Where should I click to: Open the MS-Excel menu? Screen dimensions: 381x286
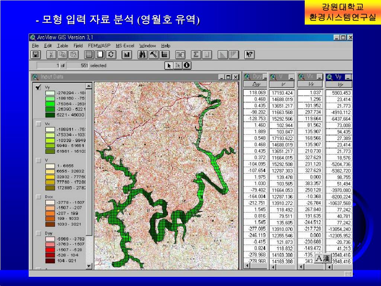(125, 46)
